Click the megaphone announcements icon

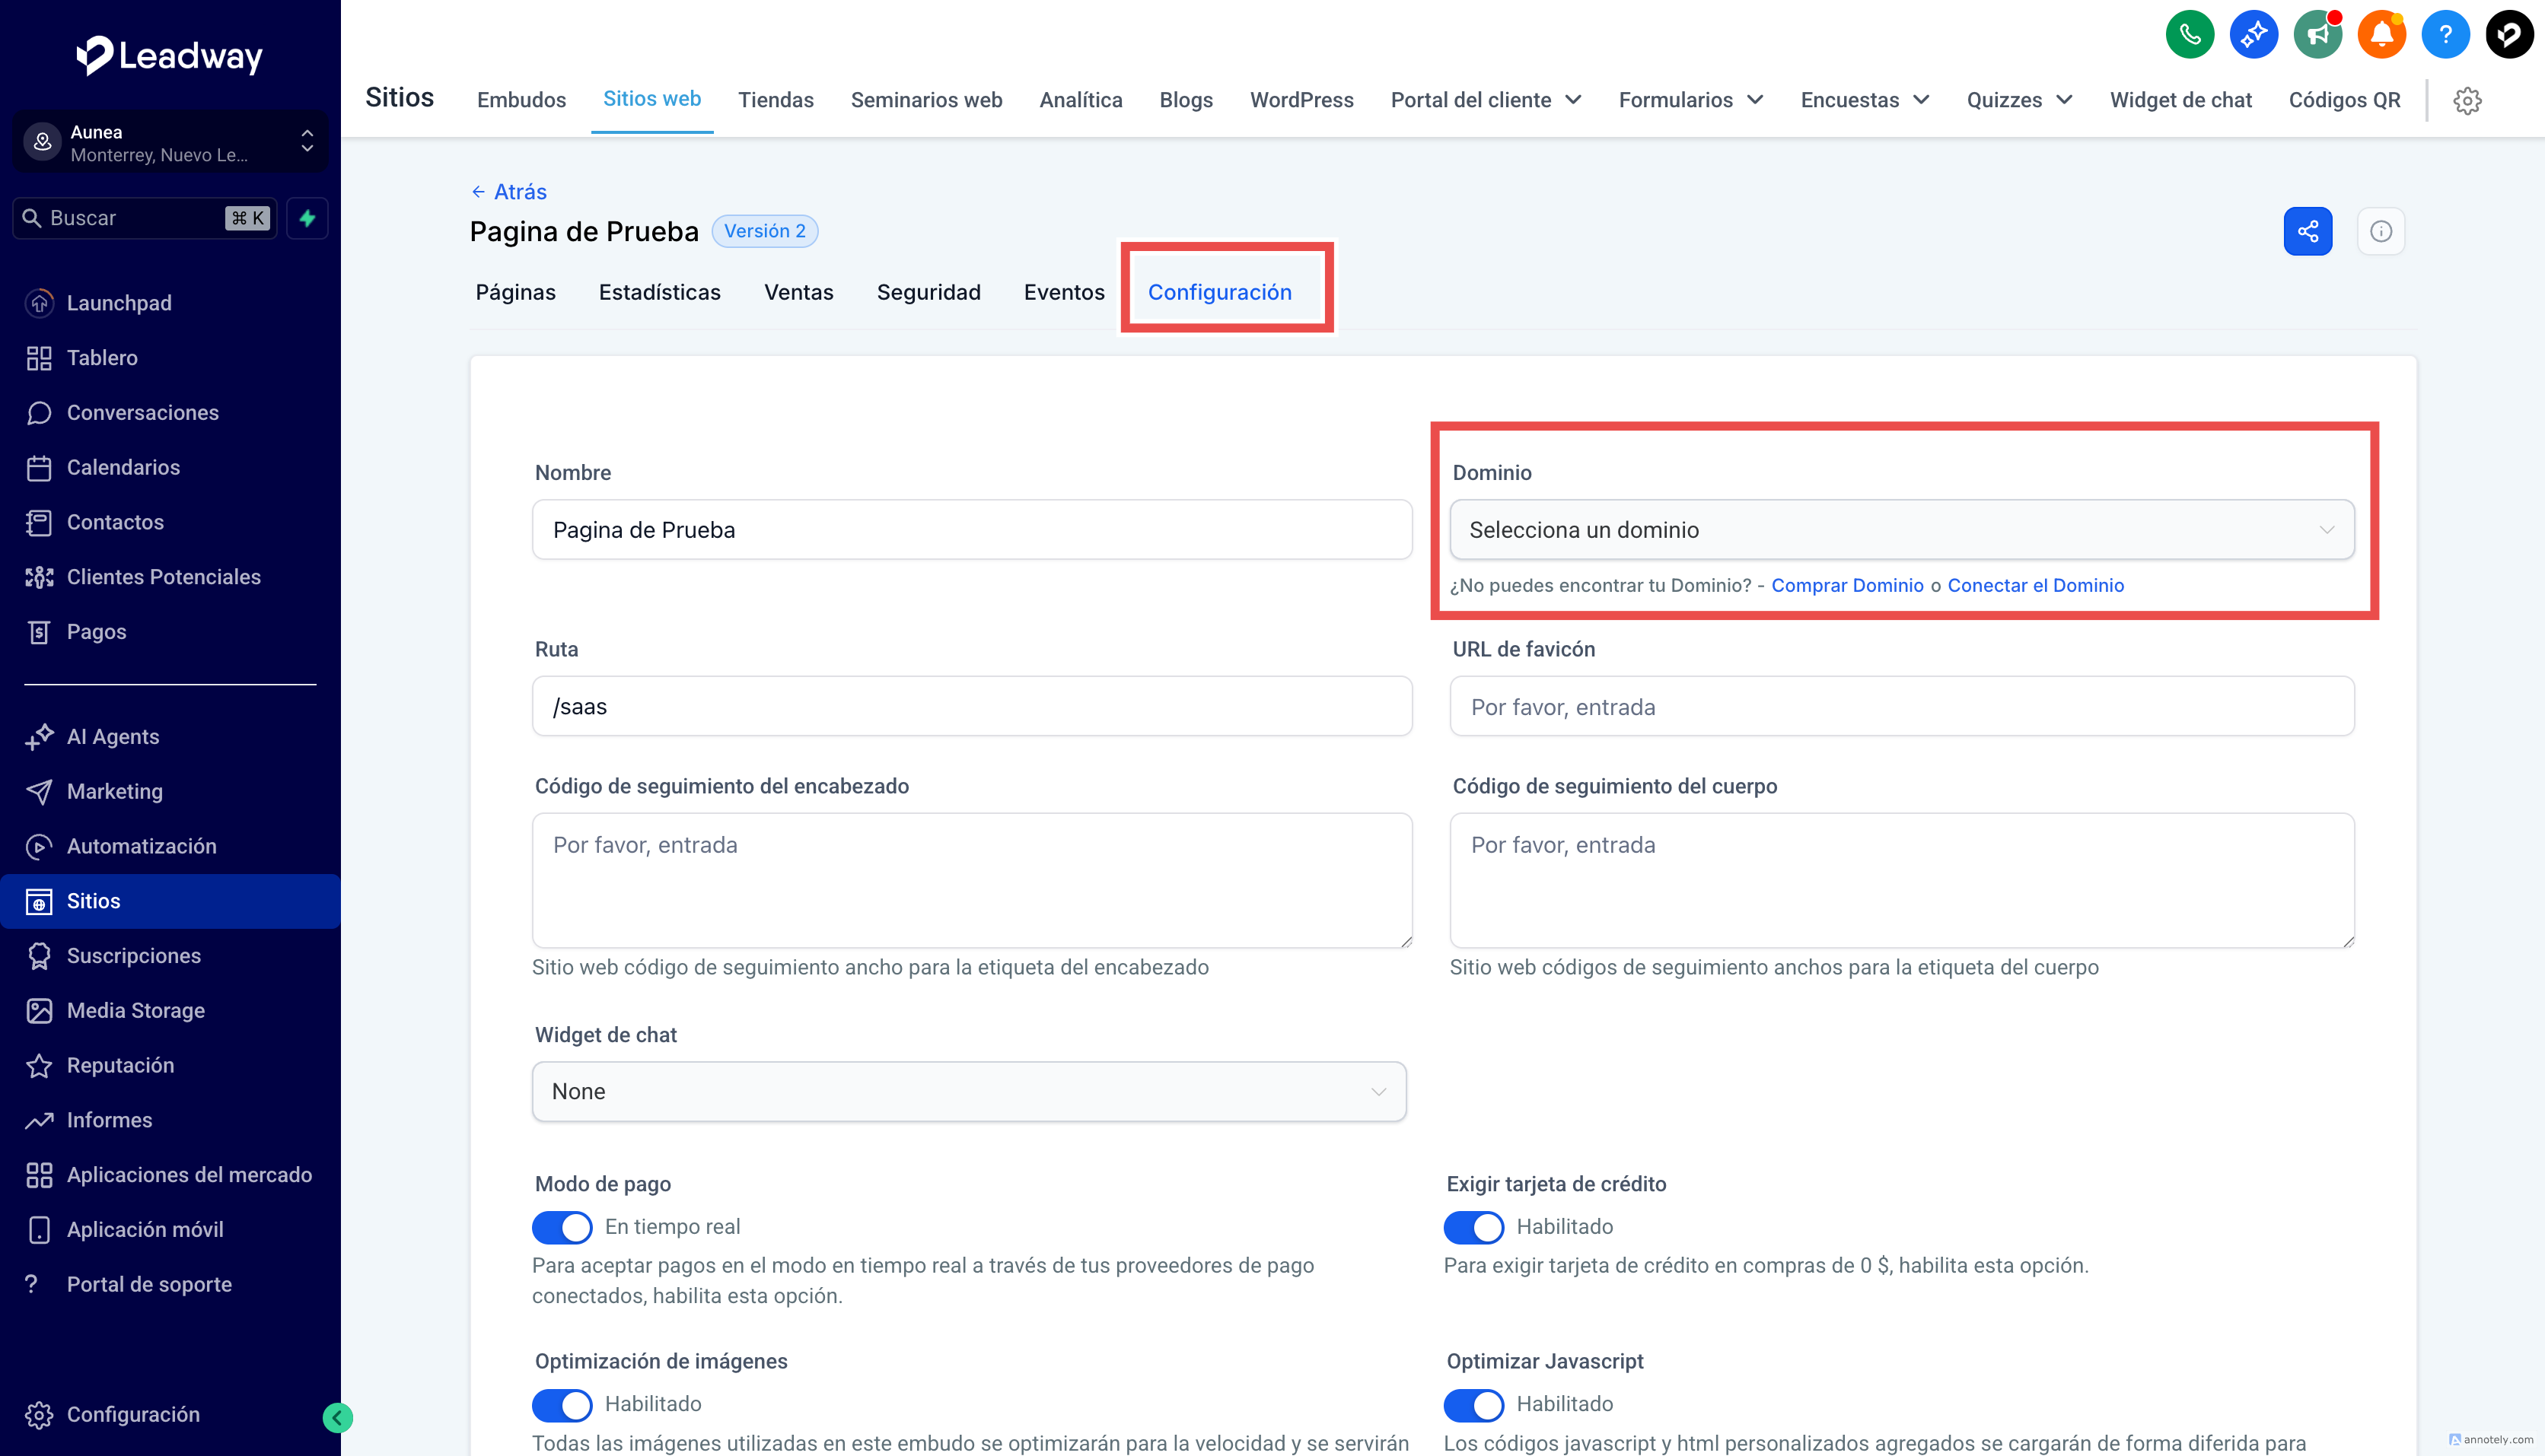pyautogui.click(x=2317, y=35)
